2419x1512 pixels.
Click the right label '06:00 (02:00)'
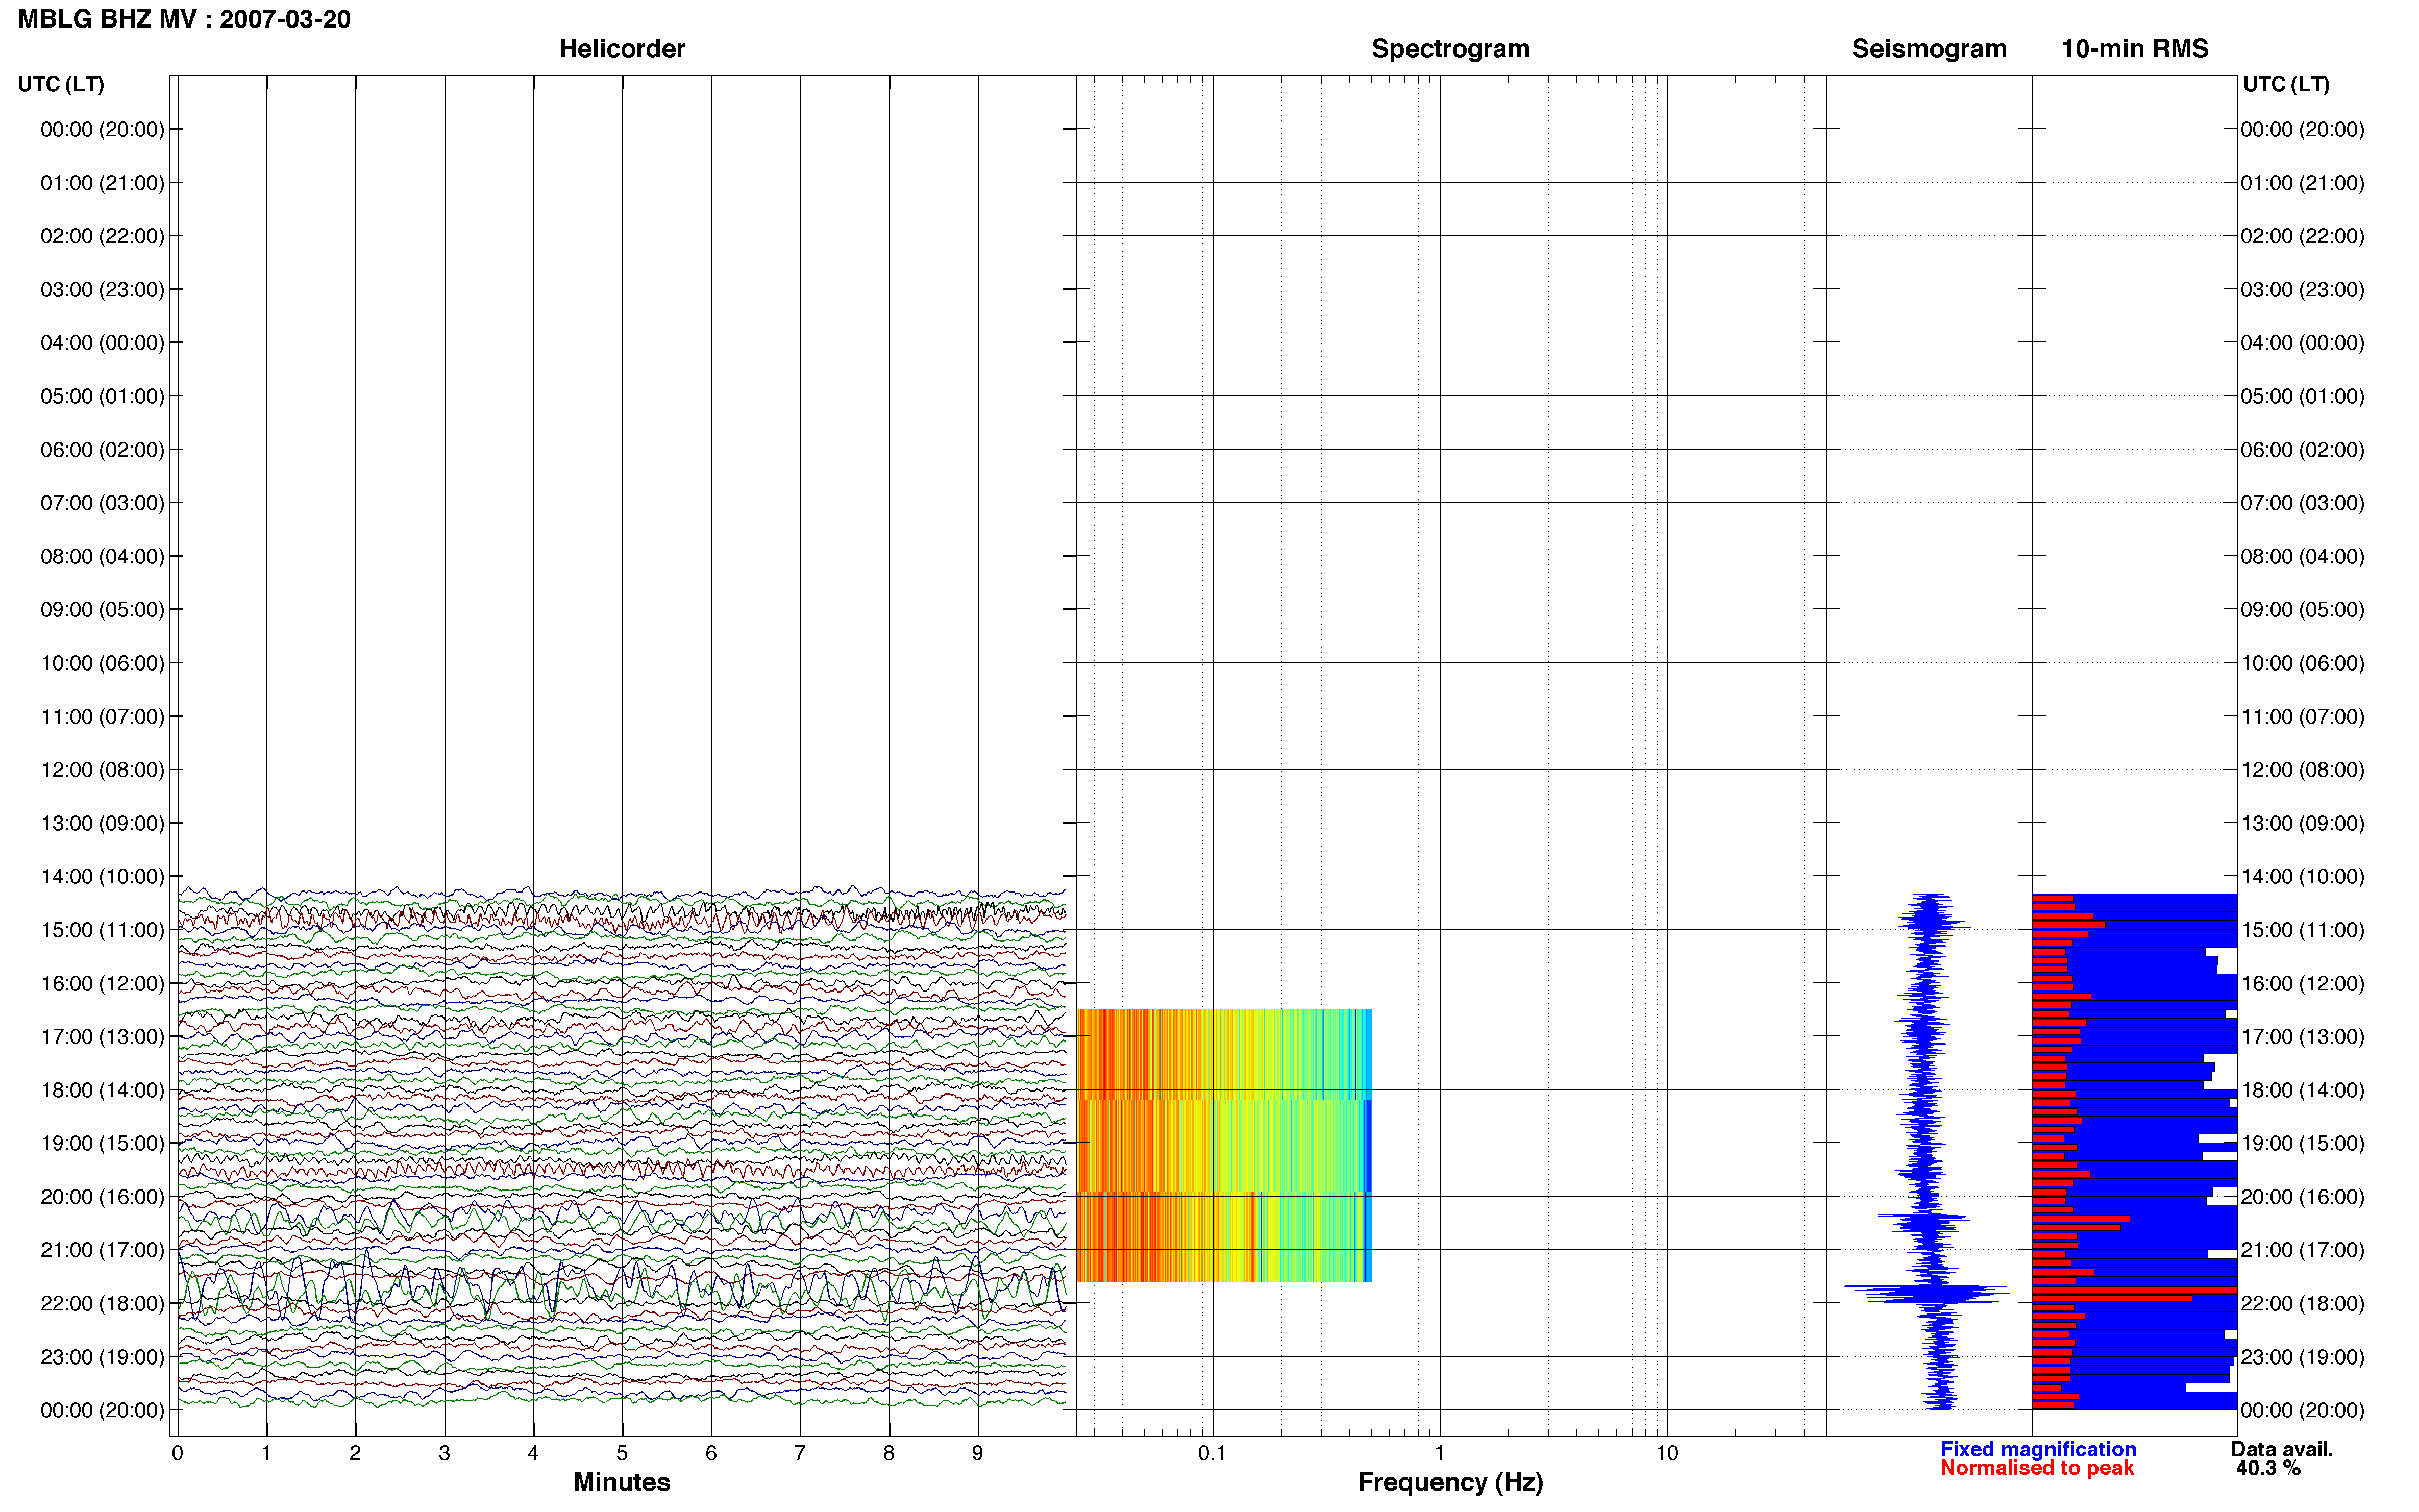tap(2302, 449)
